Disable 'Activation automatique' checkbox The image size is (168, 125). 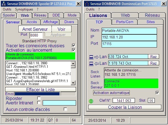pos(157,93)
